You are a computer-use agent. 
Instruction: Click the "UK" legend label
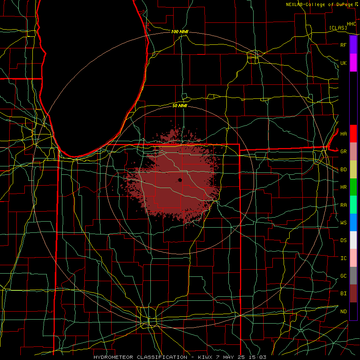click(343, 63)
